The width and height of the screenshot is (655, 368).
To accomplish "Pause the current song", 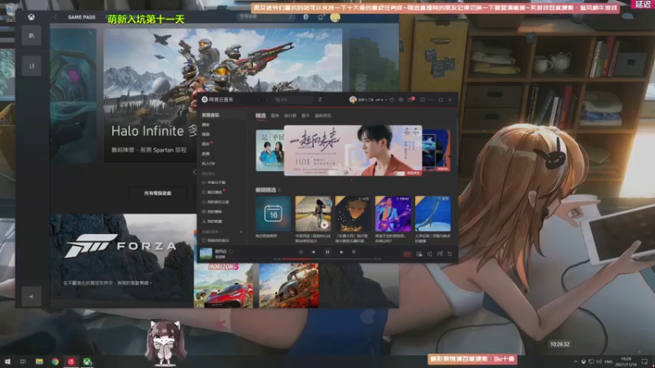I will (327, 252).
